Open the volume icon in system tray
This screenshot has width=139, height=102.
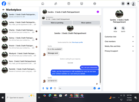(121, 95)
